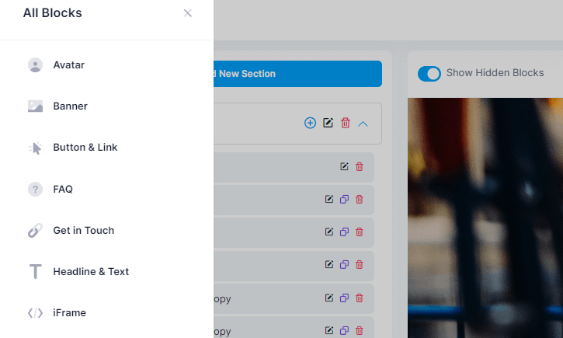Viewport: 563px width, 338px height.
Task: Close the All Blocks panel
Action: (x=187, y=13)
